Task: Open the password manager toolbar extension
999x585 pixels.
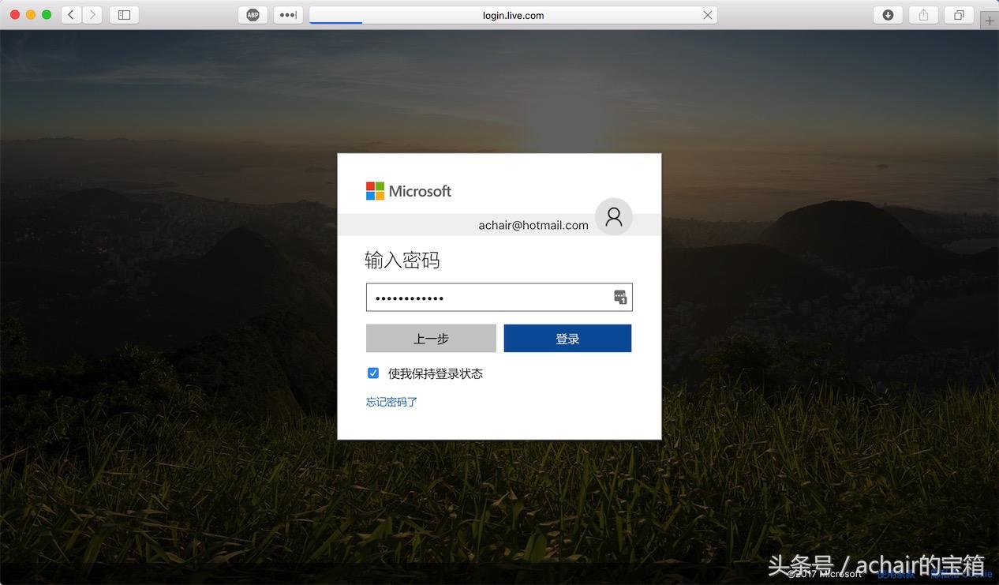Action: [x=288, y=14]
